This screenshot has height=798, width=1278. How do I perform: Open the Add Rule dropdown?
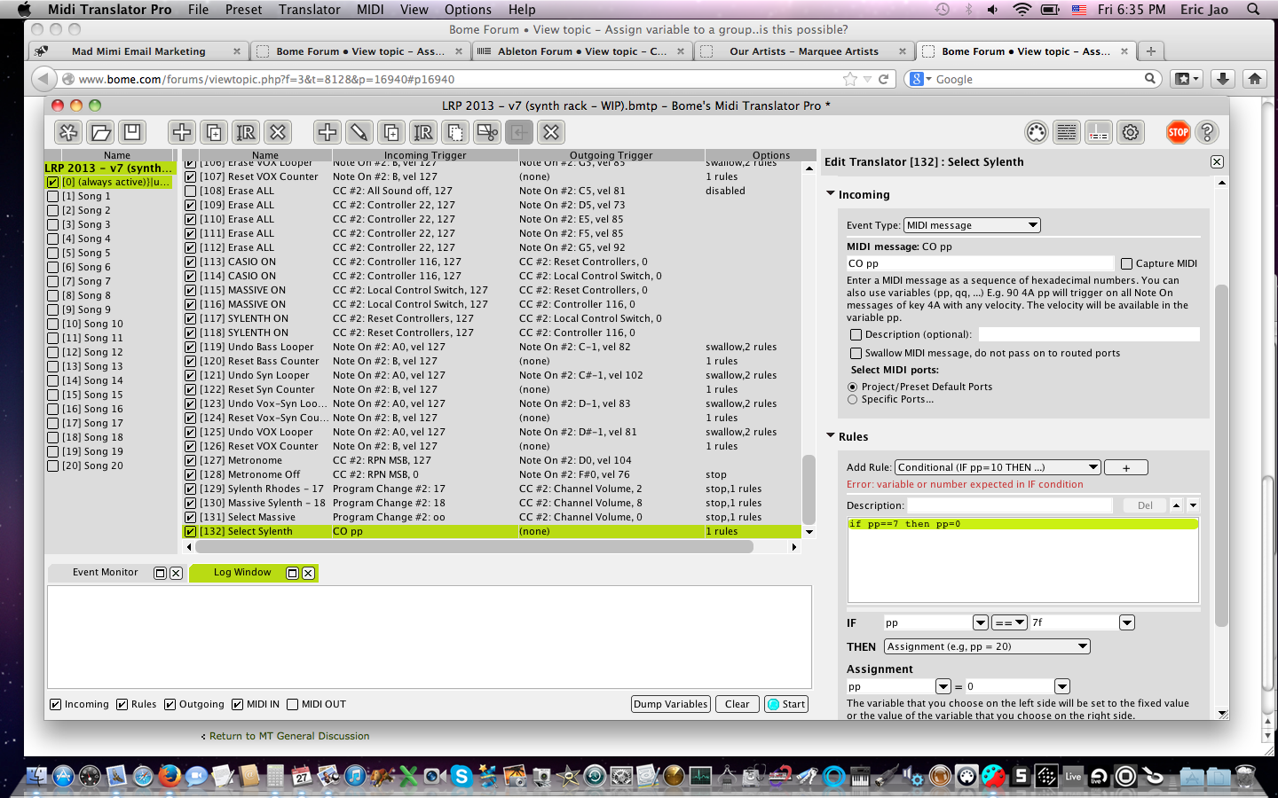coord(998,467)
